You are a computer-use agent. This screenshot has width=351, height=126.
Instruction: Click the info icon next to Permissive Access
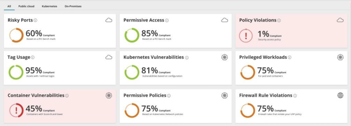pos(167,20)
